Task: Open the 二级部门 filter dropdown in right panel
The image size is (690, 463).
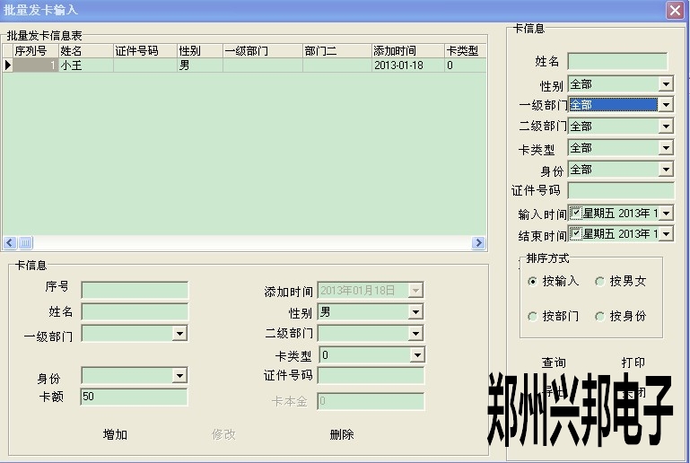Action: tap(666, 127)
